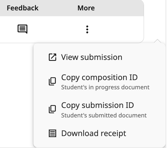Click the "Student's submitted document" subtitle

[104, 115]
